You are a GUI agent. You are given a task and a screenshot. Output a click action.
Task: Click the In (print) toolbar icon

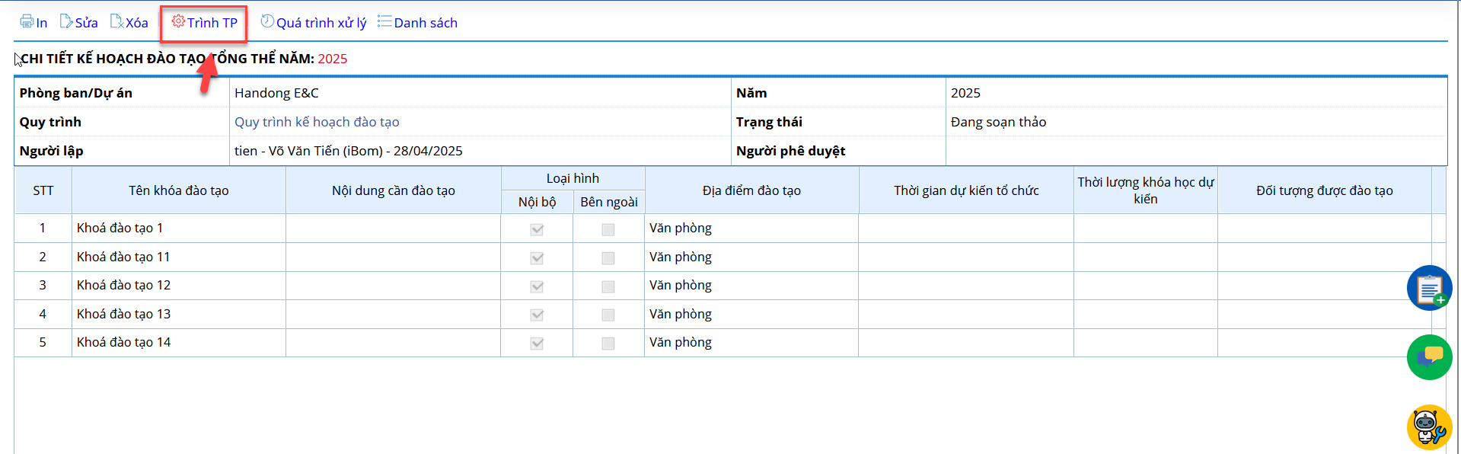27,21
